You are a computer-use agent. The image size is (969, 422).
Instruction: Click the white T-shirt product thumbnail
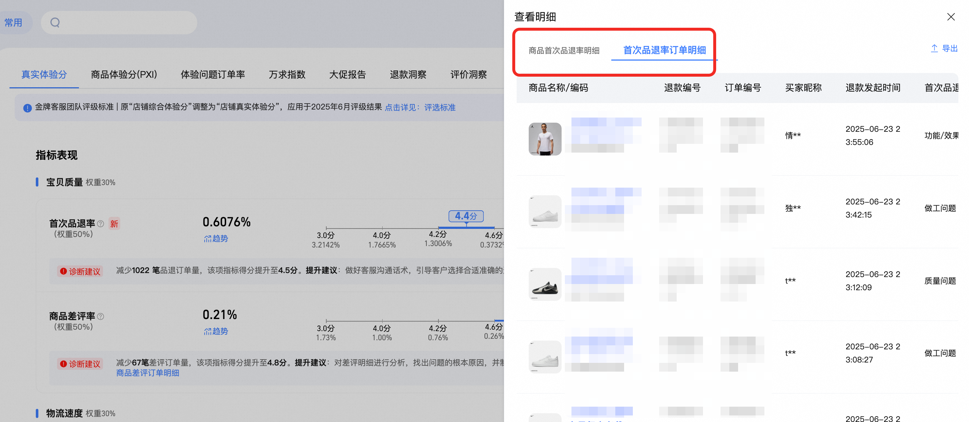coord(545,139)
